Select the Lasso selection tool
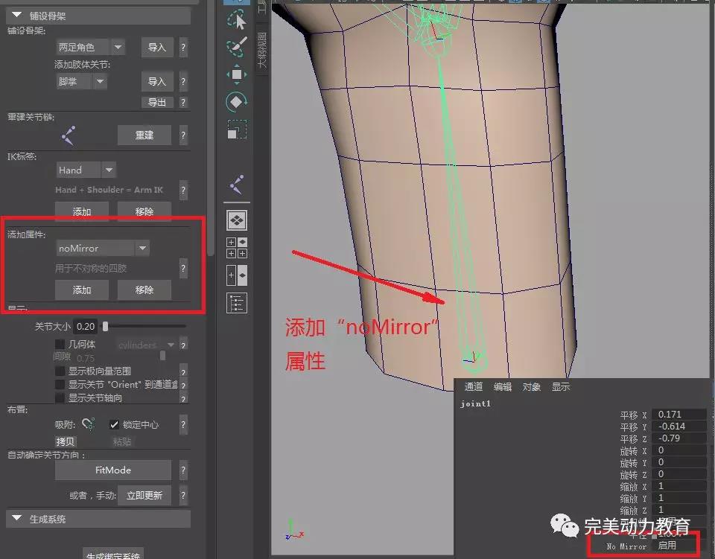The width and height of the screenshot is (715, 559). 237,18
